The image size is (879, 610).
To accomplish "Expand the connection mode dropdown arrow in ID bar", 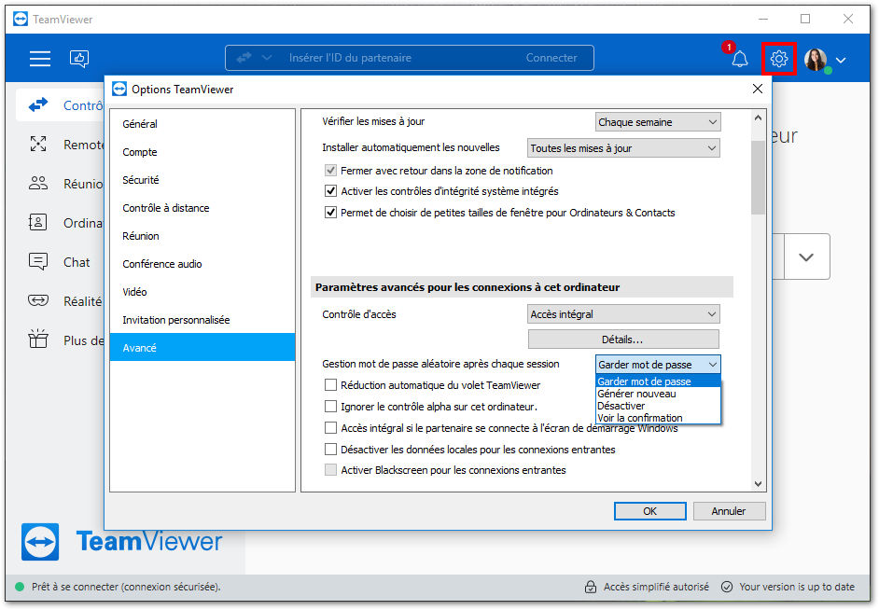I will click(x=267, y=58).
